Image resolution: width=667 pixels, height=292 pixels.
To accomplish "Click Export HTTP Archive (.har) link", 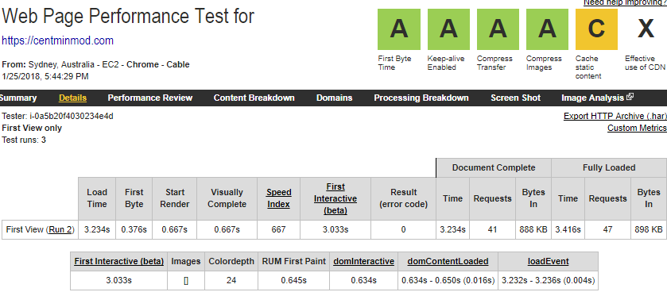I will click(x=615, y=117).
